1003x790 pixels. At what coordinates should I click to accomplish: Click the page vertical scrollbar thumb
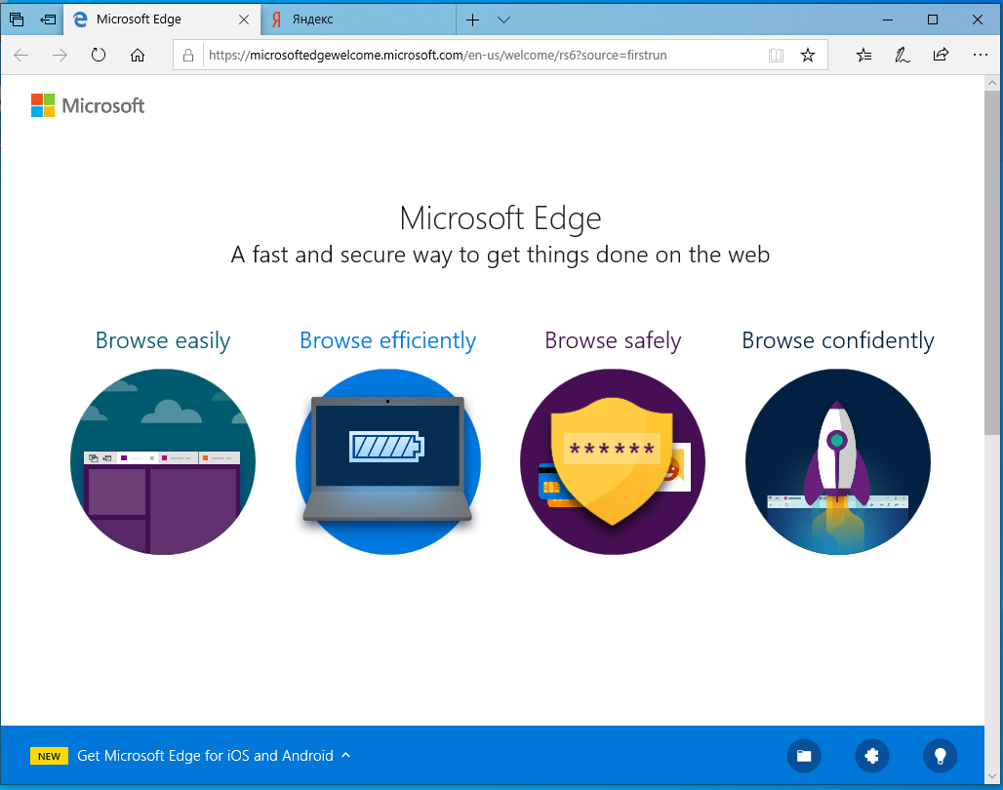click(992, 263)
